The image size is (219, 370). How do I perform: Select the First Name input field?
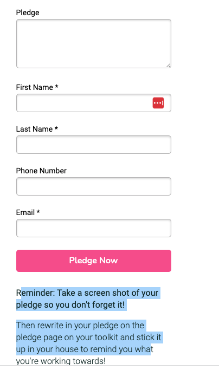point(94,103)
